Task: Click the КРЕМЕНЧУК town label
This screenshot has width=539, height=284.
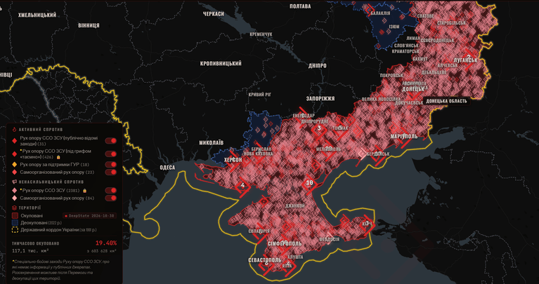Action: click(x=261, y=34)
